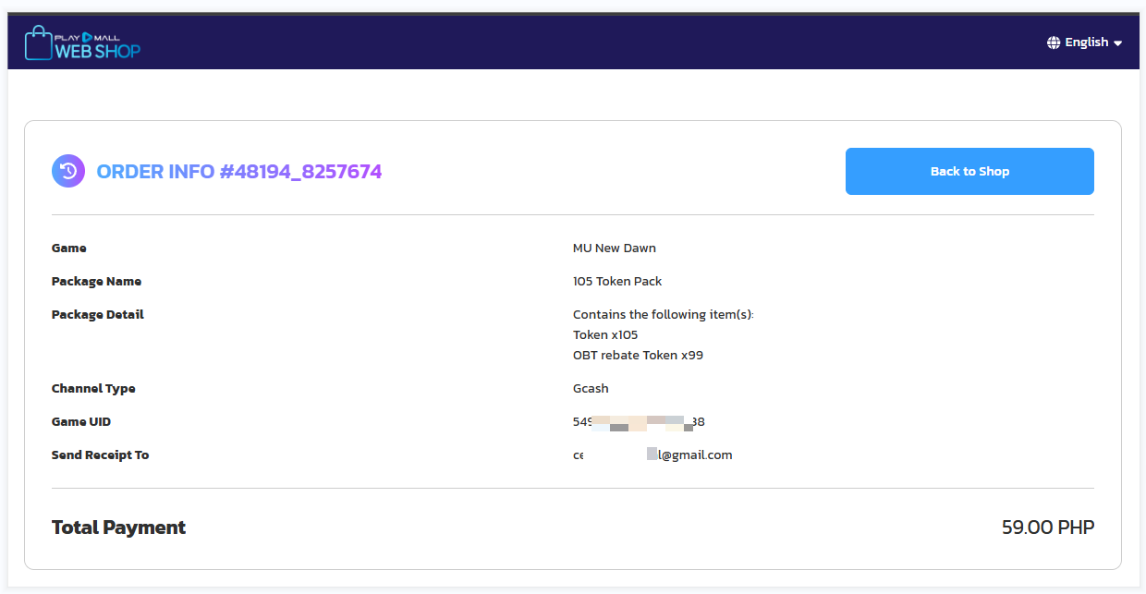The width and height of the screenshot is (1146, 594).
Task: Click the 'MU New Dawn' game value
Action: [615, 248]
